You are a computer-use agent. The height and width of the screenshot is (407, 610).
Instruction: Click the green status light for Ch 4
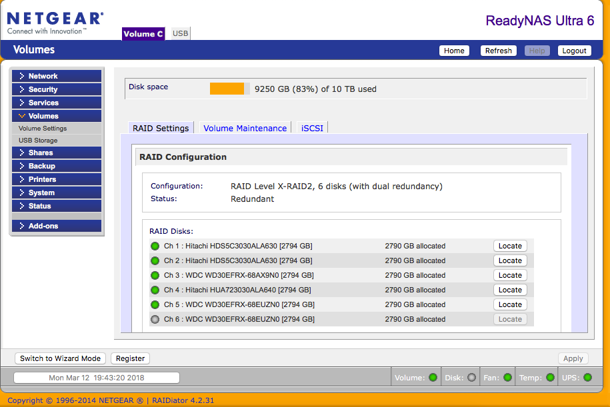(155, 290)
